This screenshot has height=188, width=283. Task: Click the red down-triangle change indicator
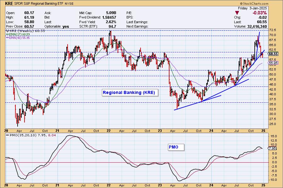click(x=237, y=13)
